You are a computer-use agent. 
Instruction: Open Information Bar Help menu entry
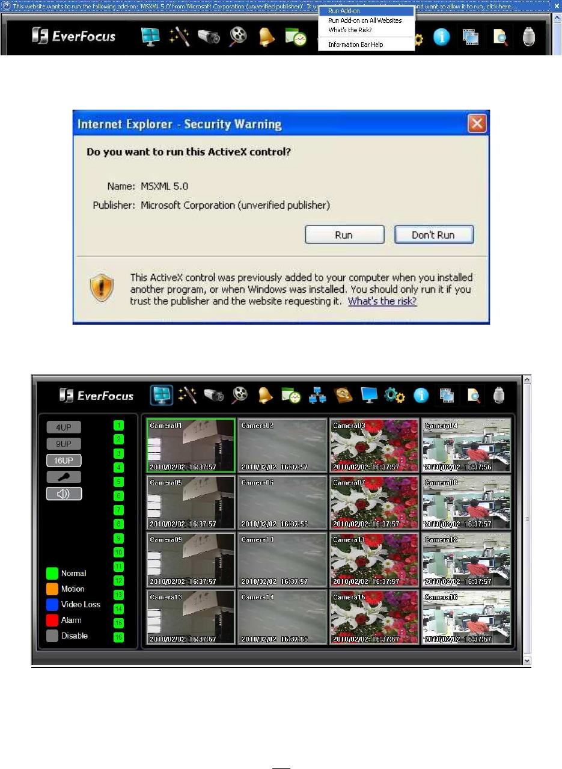pos(366,44)
